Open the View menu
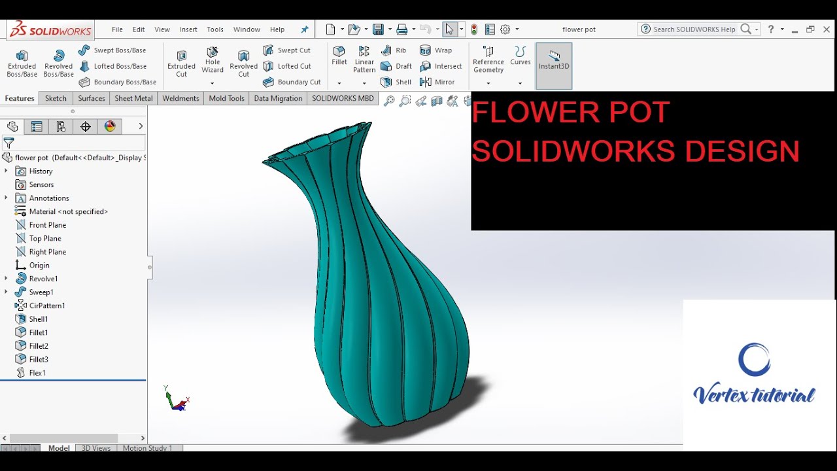 [162, 29]
